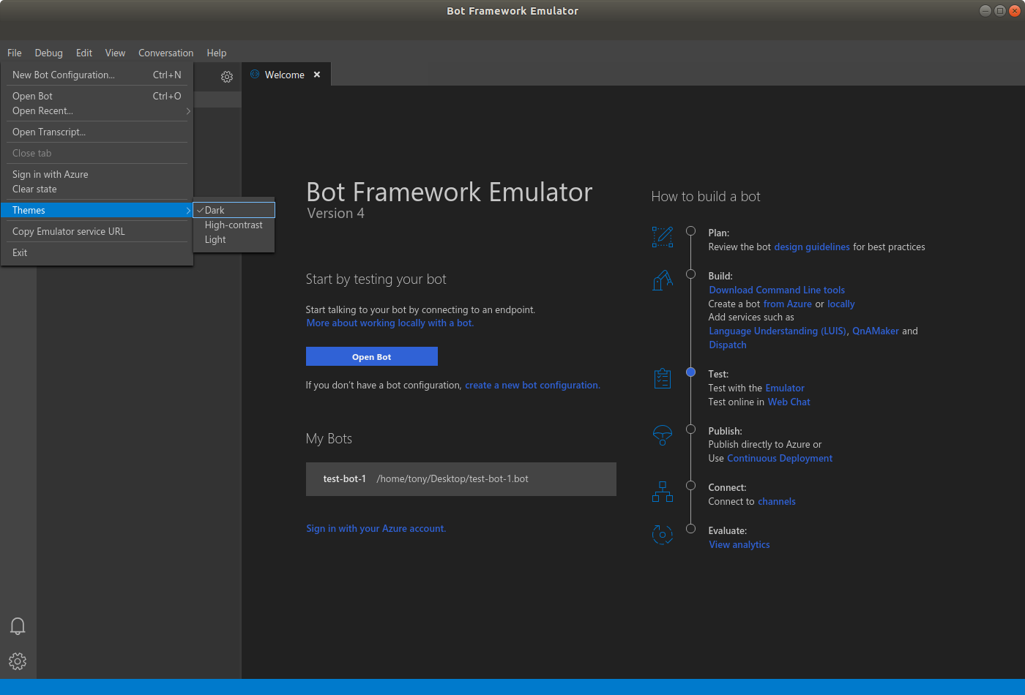This screenshot has width=1025, height=695.
Task: Click the 'How to build a bot' heading
Action: [706, 196]
